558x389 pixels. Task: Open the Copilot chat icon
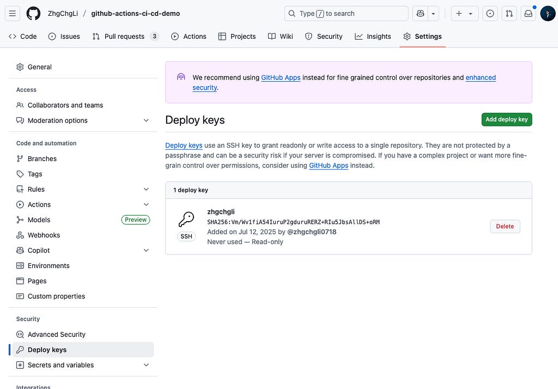click(420, 14)
